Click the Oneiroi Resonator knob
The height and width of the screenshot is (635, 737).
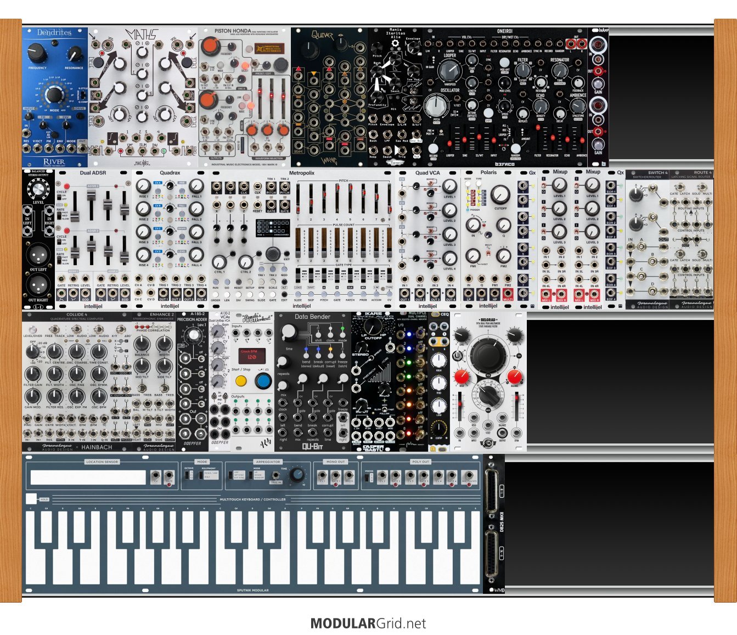(560, 70)
